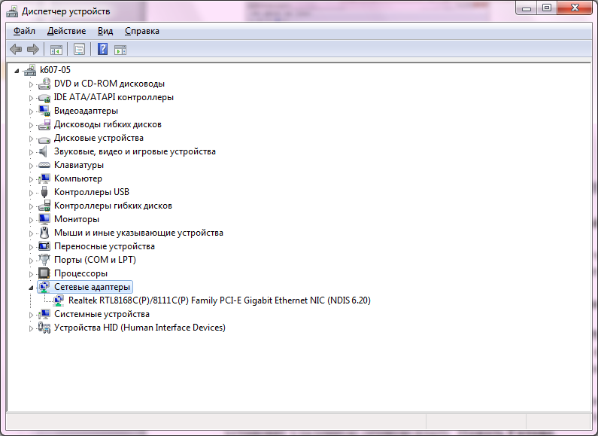Select the Переносные устройства label

(104, 246)
